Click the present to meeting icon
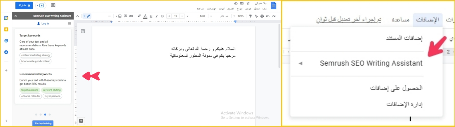The height and width of the screenshot is (127, 455). pyautogui.click(x=41, y=5)
